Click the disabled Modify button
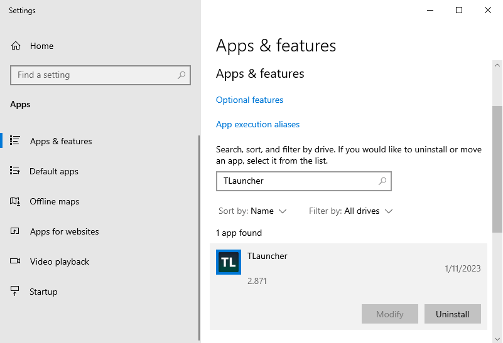 (x=390, y=314)
